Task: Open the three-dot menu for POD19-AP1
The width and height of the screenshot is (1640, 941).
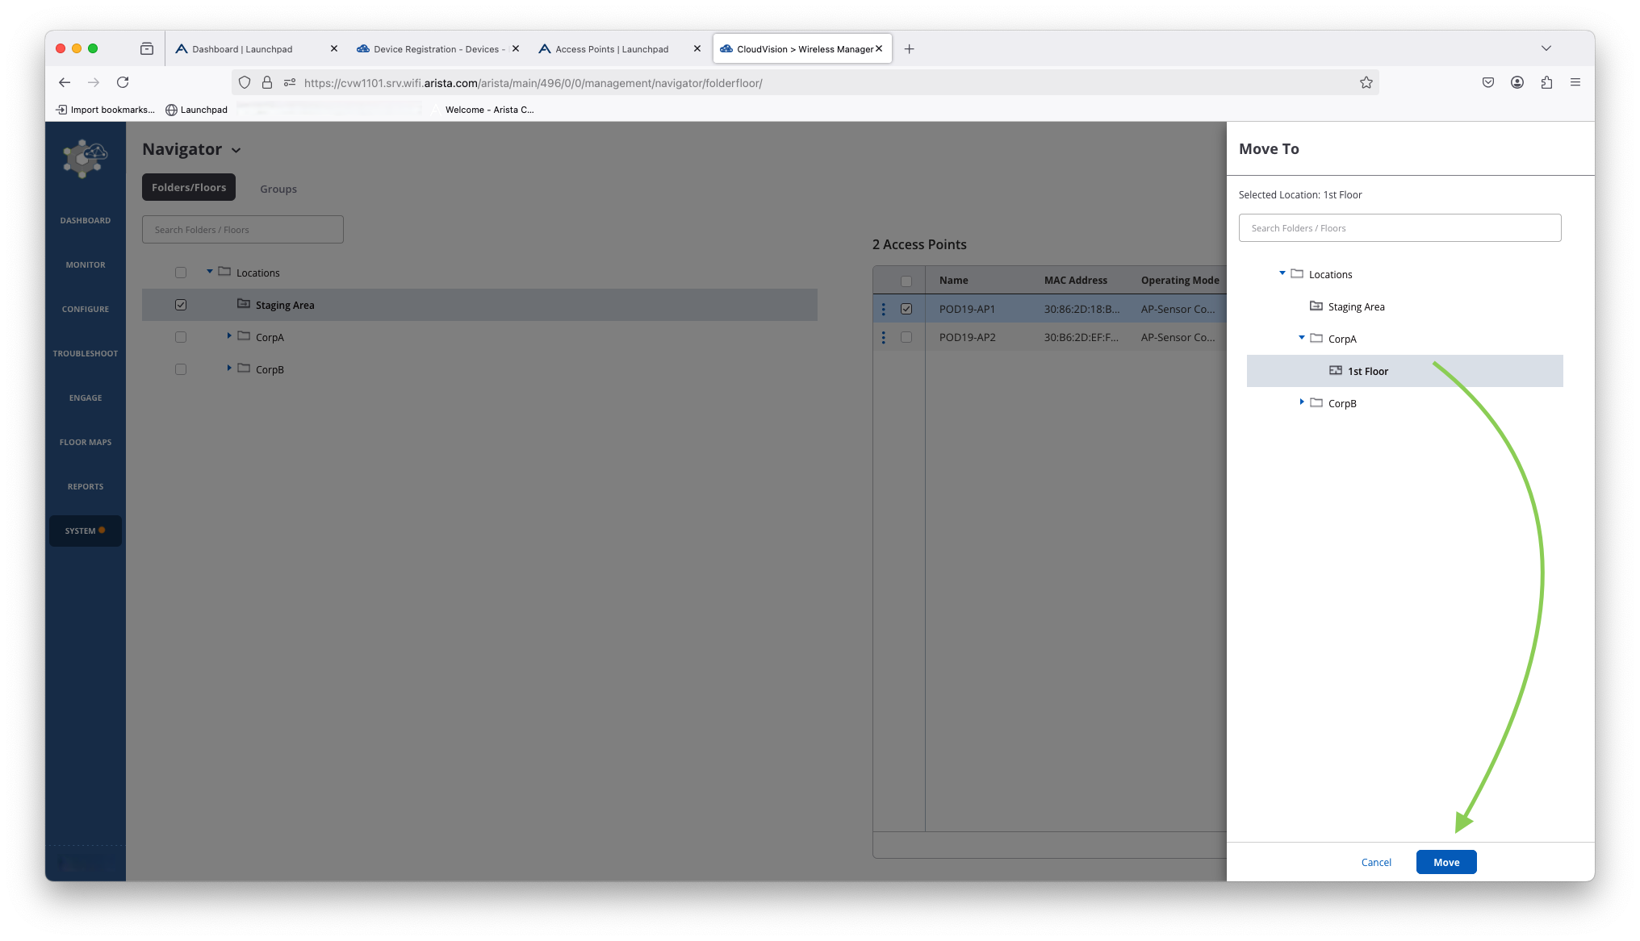Action: click(x=883, y=309)
